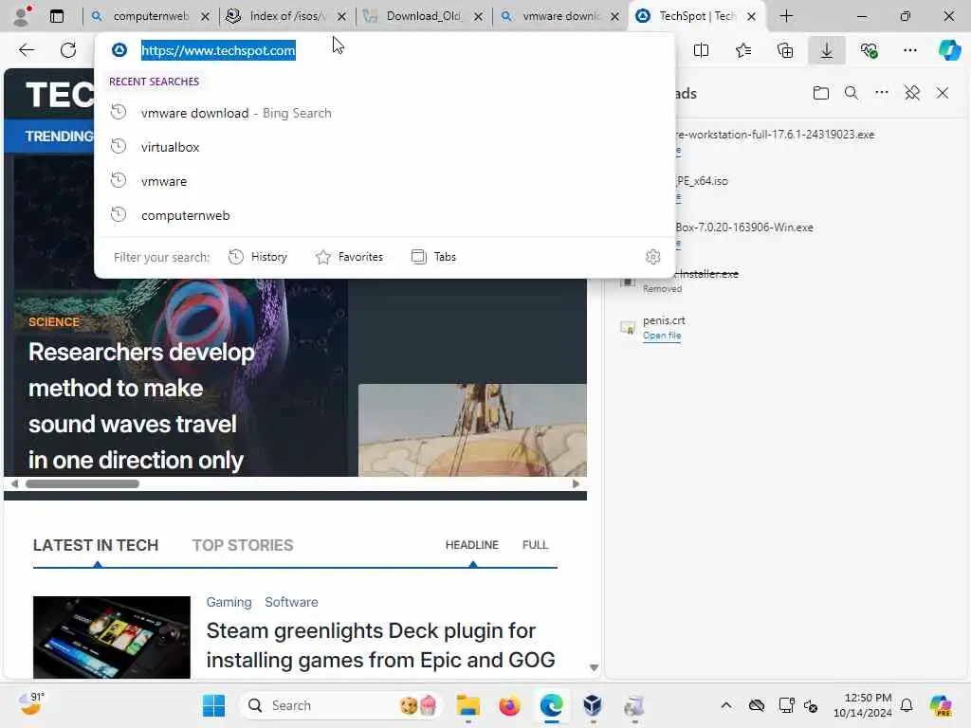The height and width of the screenshot is (728, 971).
Task: Open address bar search settings gear
Action: tap(652, 257)
